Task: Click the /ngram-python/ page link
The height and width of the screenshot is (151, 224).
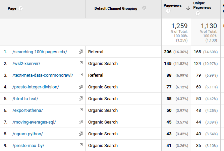Action: [x=27, y=134]
